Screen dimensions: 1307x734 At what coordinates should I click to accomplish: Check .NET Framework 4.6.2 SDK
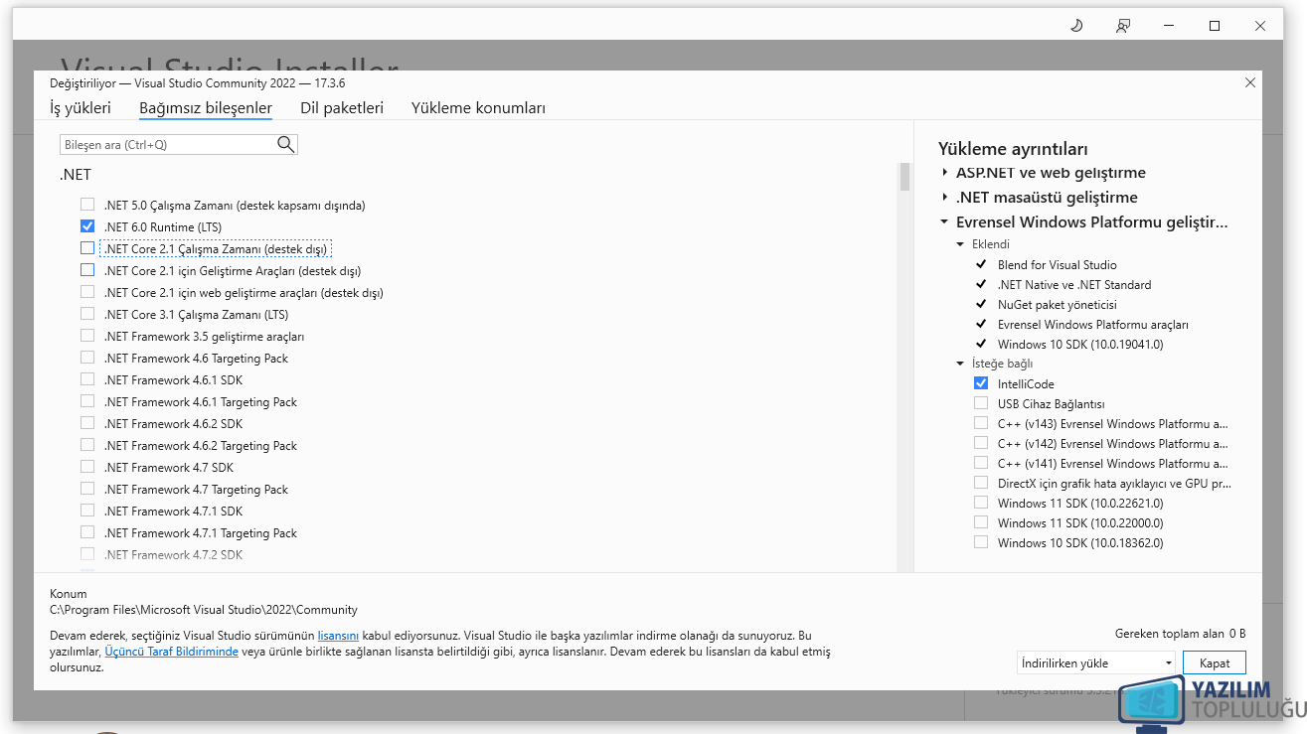pyautogui.click(x=87, y=423)
